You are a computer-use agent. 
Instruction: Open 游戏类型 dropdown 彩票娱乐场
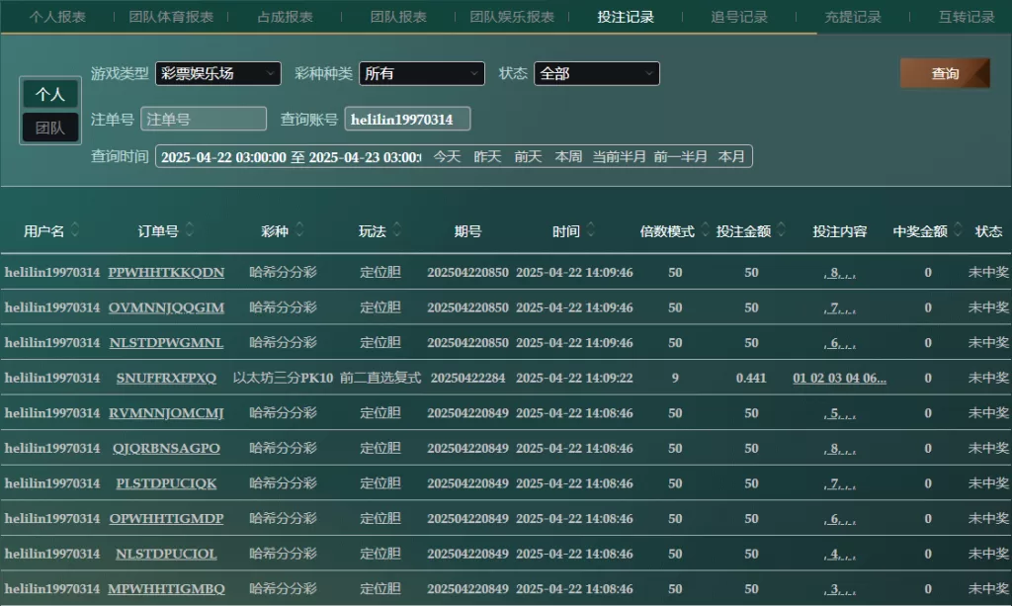218,73
